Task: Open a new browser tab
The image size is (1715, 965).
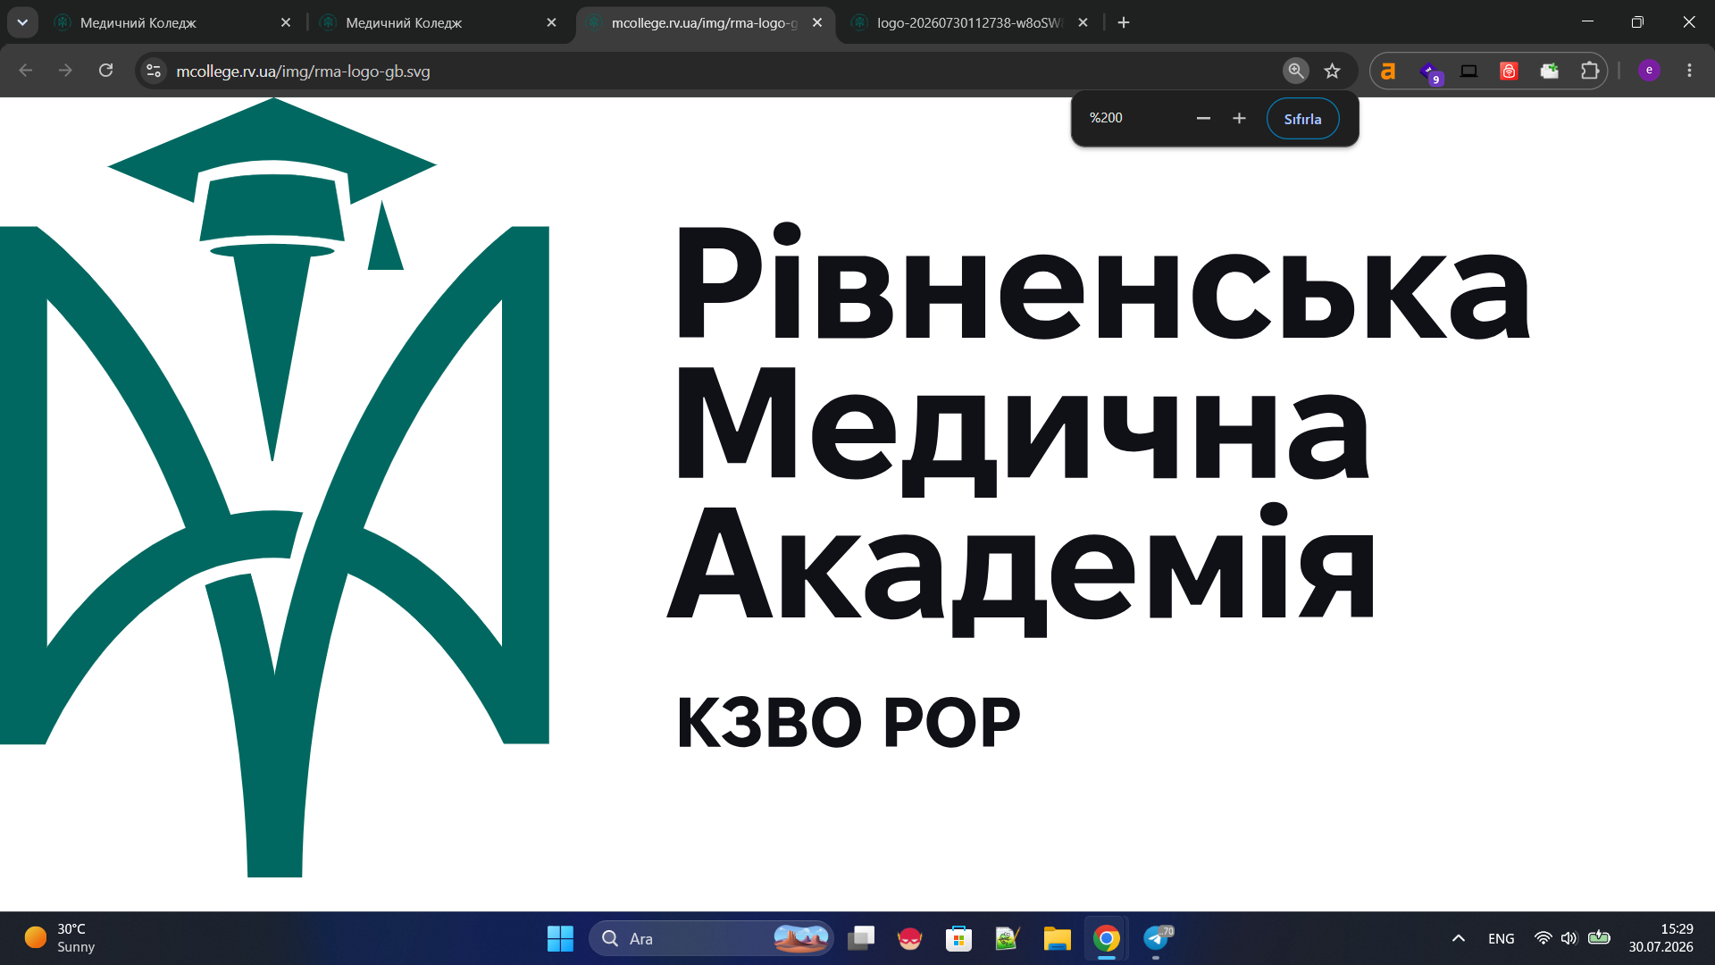Action: 1124,22
